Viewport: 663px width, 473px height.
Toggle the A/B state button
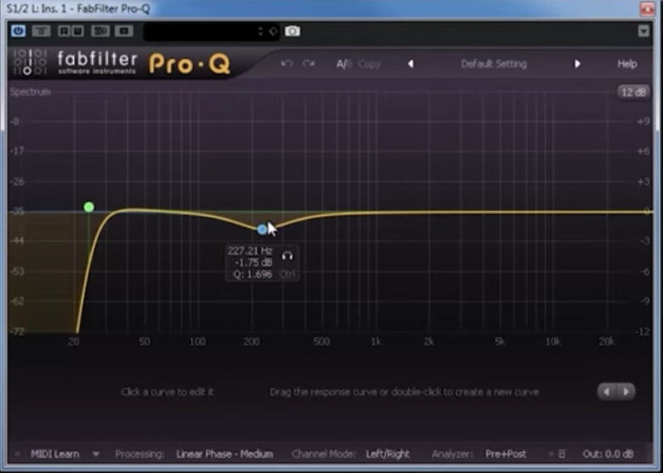[x=343, y=64]
